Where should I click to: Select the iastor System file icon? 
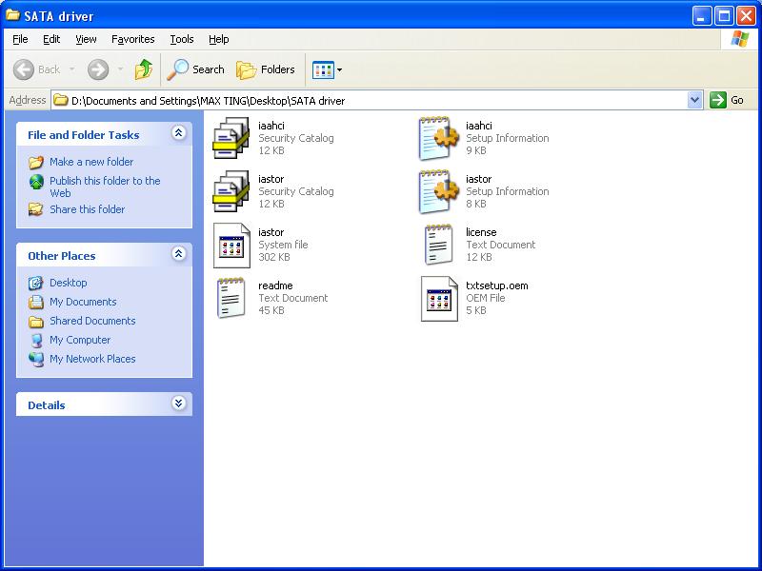tap(231, 245)
